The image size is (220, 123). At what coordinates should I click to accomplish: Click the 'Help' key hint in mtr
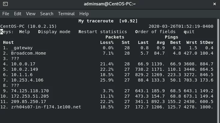[25, 32]
